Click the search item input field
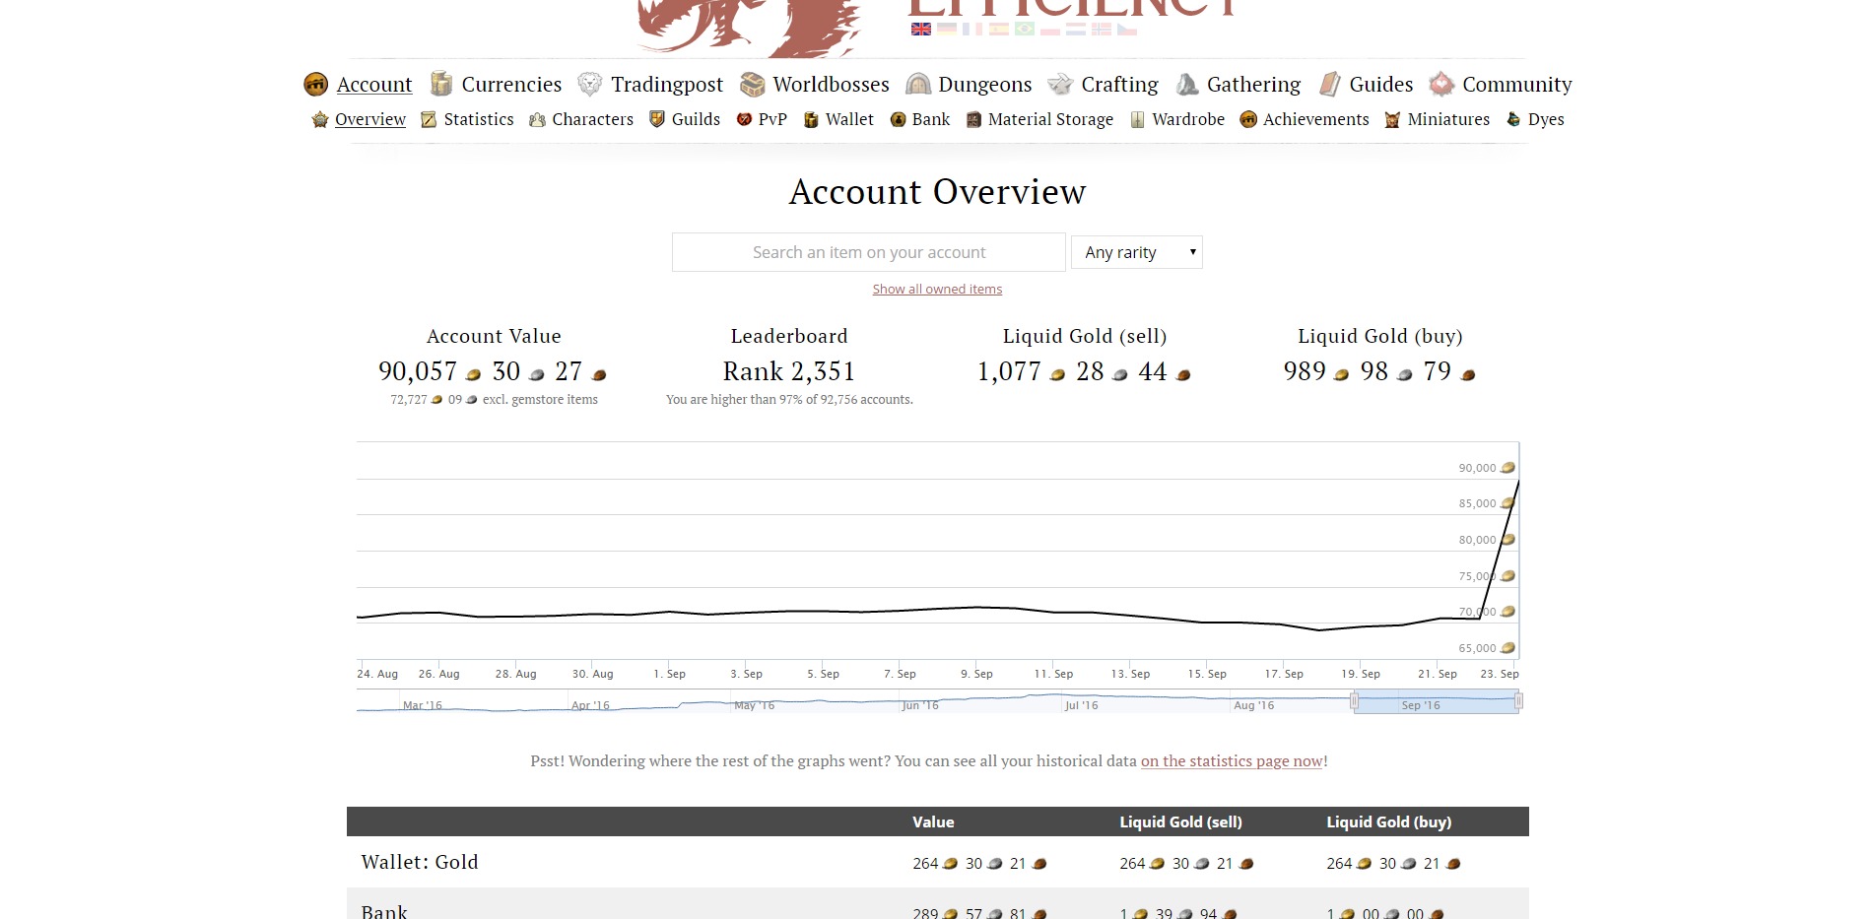 pos(869,252)
